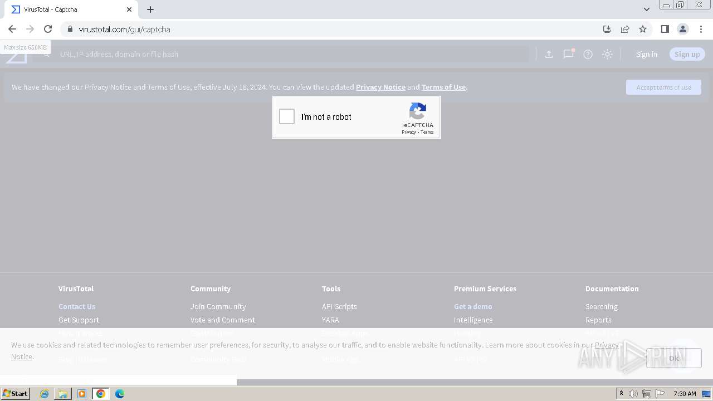713x401 pixels.
Task: Click the share page icon
Action: point(625,29)
